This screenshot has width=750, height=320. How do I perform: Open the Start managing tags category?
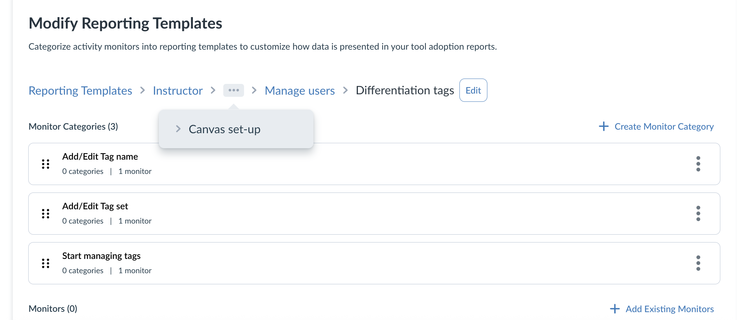(374, 263)
